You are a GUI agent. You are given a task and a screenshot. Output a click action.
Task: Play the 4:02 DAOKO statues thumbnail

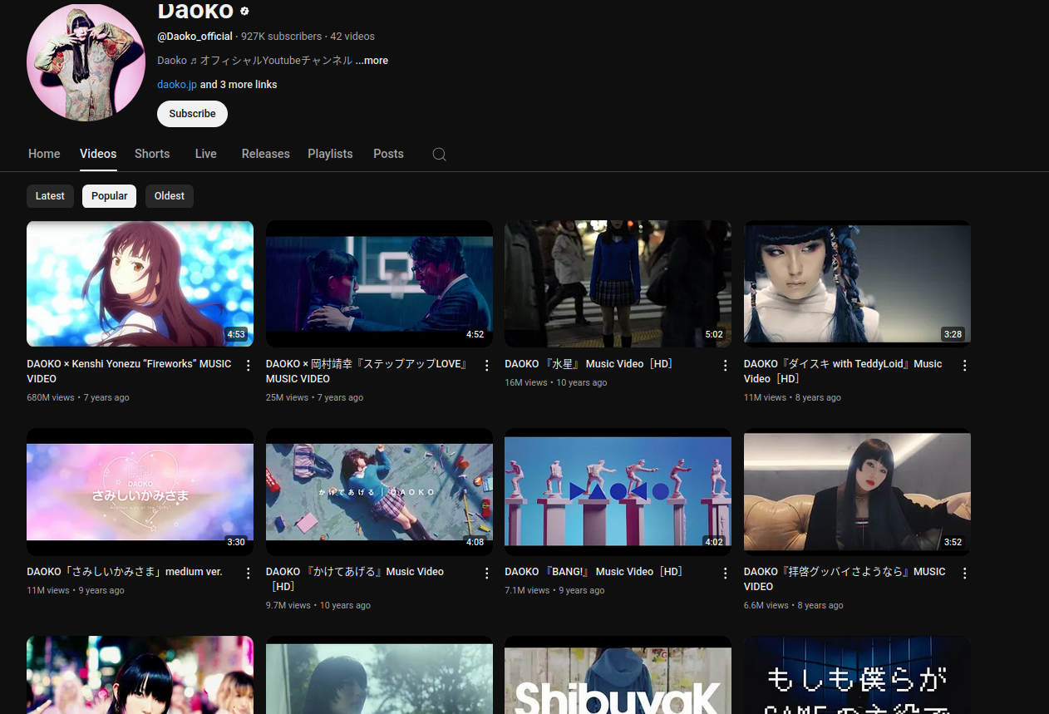tap(618, 491)
